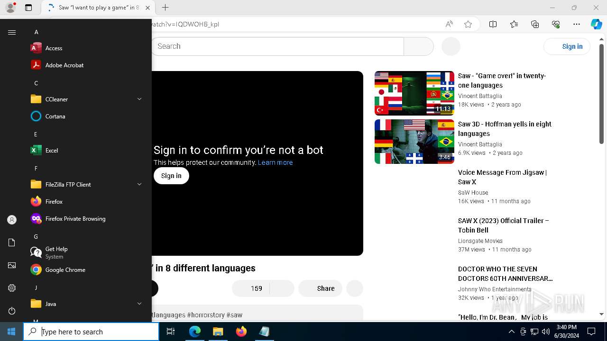Open the FileZilla FTP Client folder icon
Viewport: 607px width, 341px height.
pos(36,184)
